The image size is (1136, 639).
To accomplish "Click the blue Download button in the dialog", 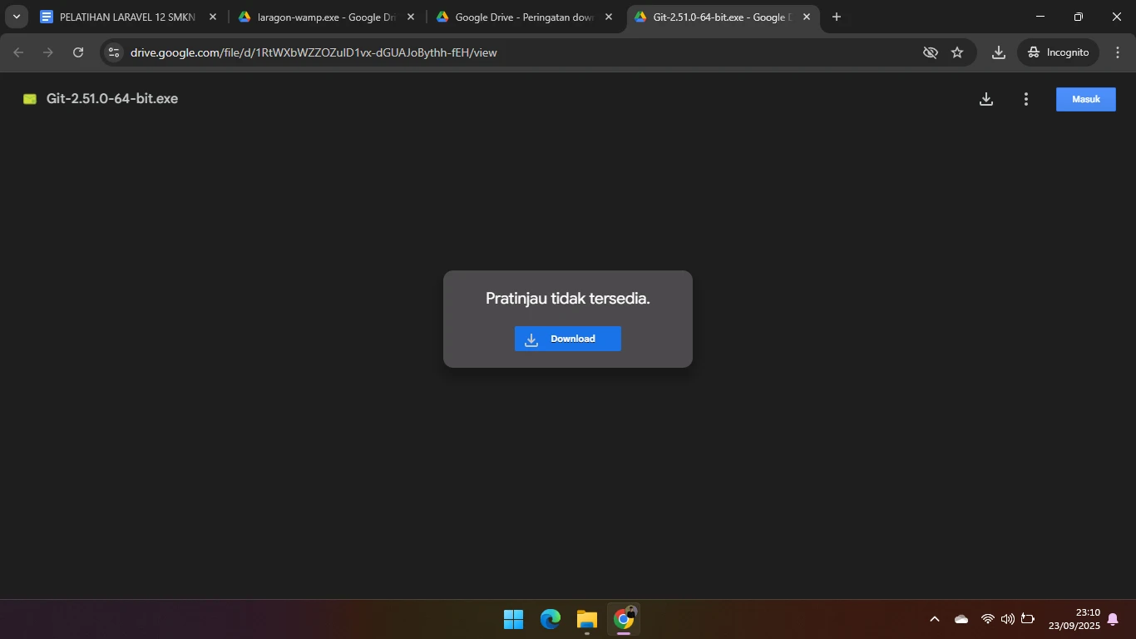I will coord(567,339).
